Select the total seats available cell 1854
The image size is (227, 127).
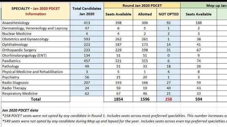[118, 99]
